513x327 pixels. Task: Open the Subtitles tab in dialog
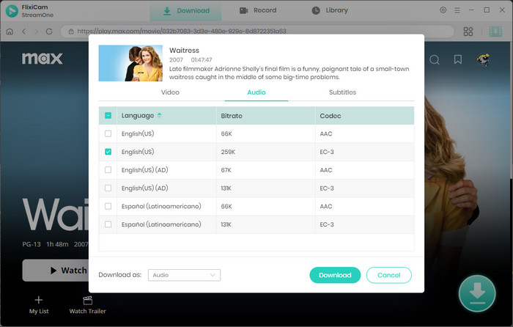pyautogui.click(x=342, y=92)
